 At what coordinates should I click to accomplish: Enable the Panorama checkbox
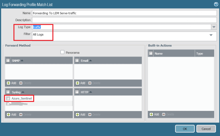pos(62,52)
